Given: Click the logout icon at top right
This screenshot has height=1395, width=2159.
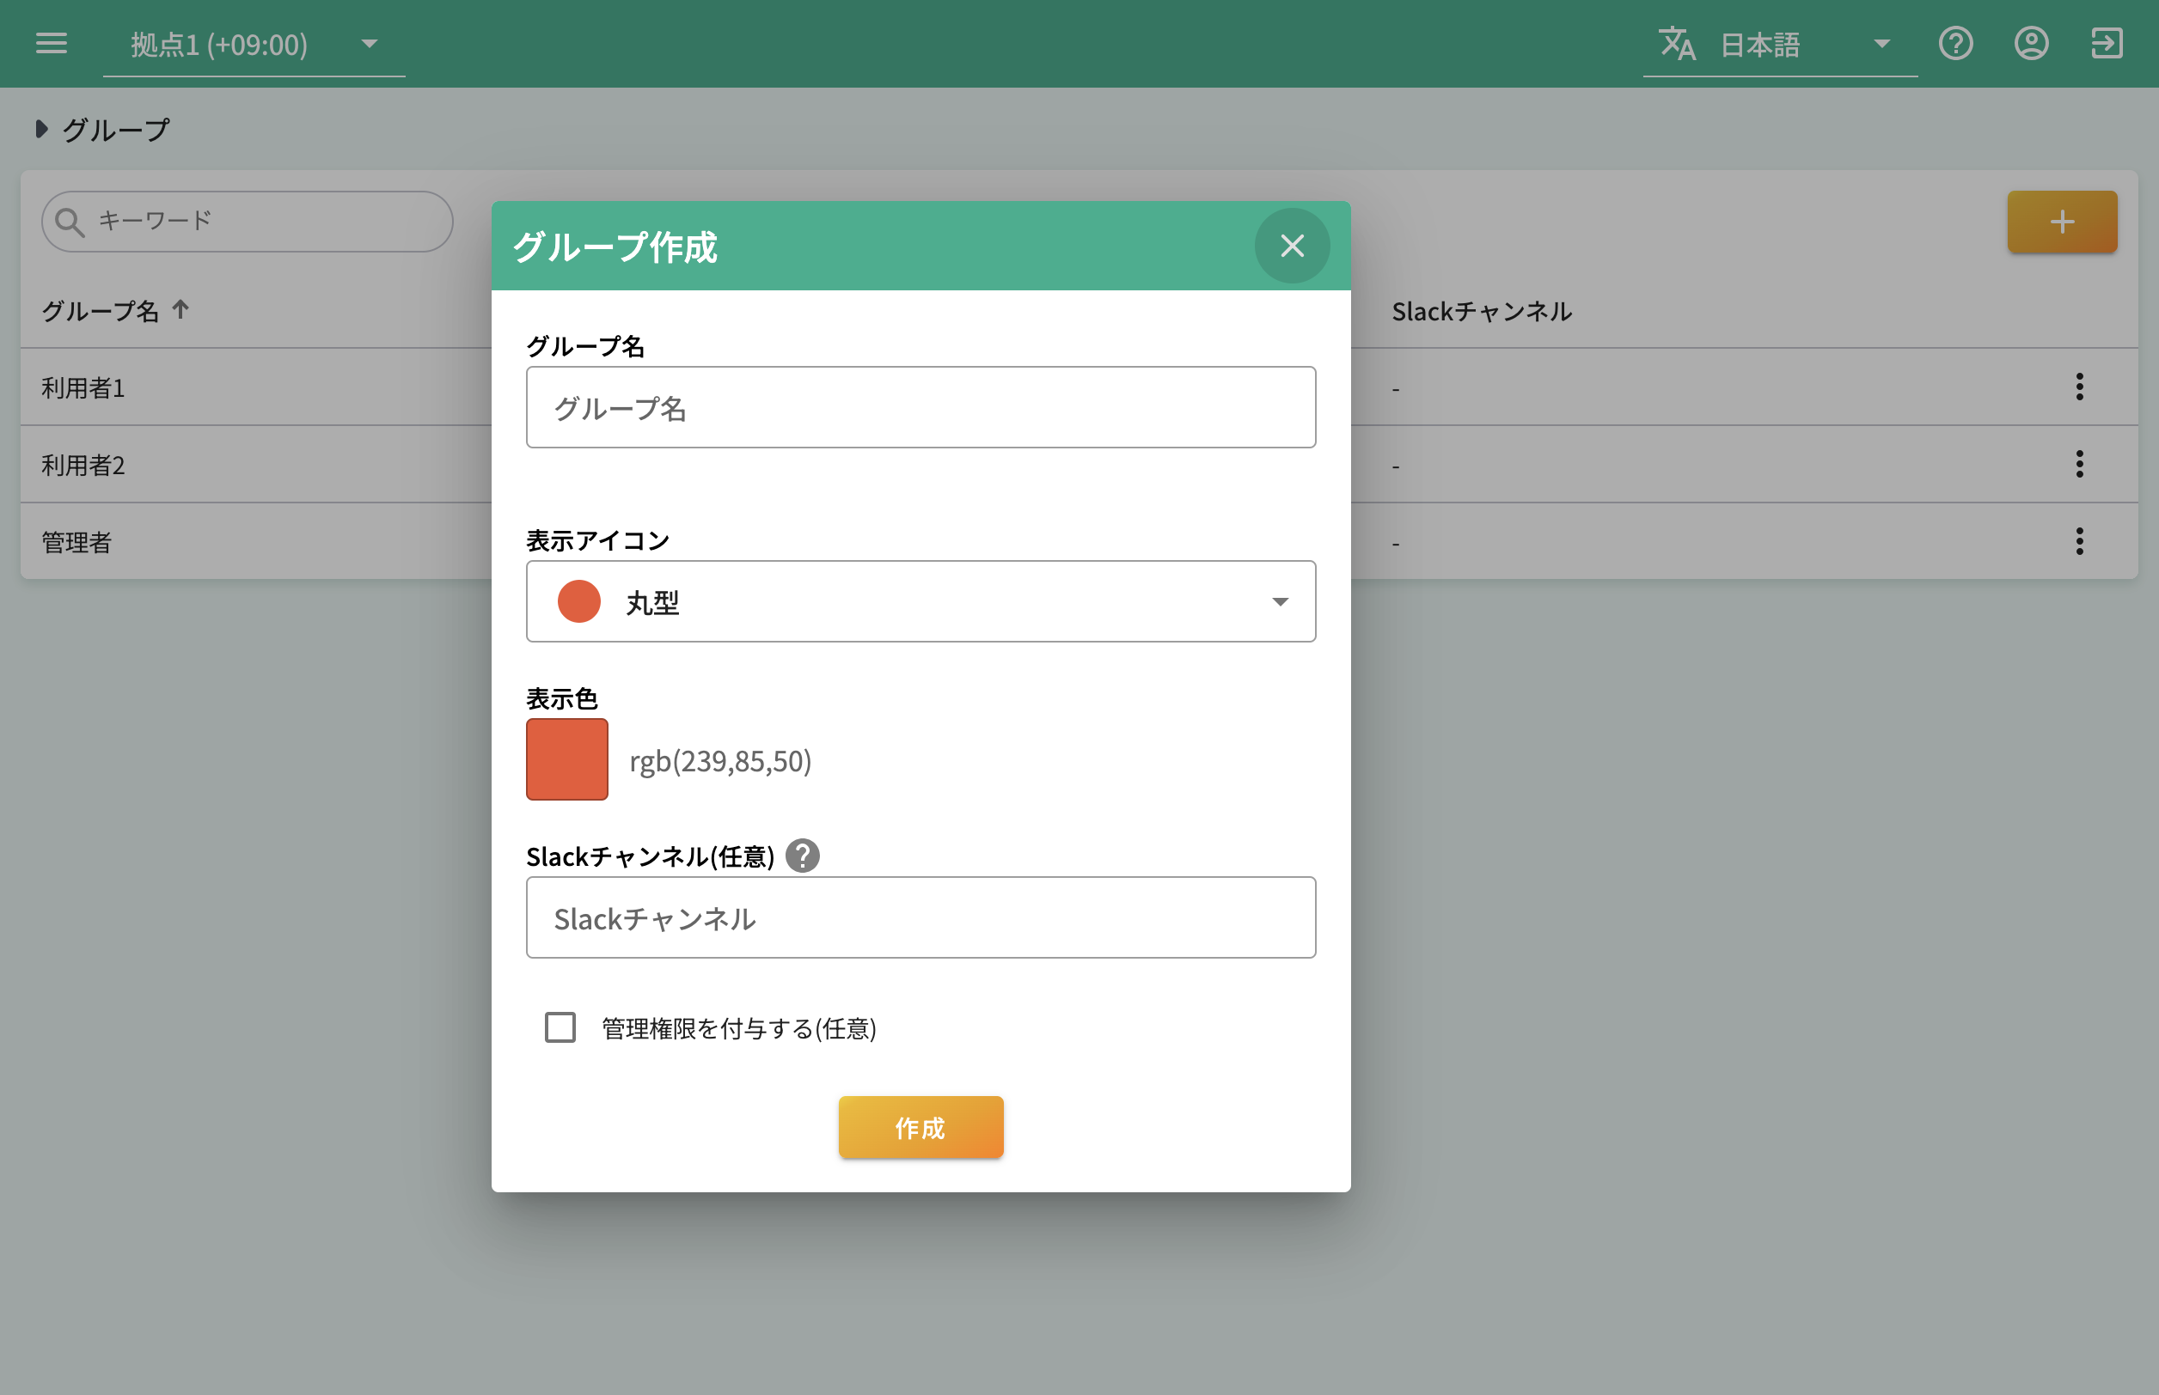Looking at the screenshot, I should click(x=2107, y=44).
